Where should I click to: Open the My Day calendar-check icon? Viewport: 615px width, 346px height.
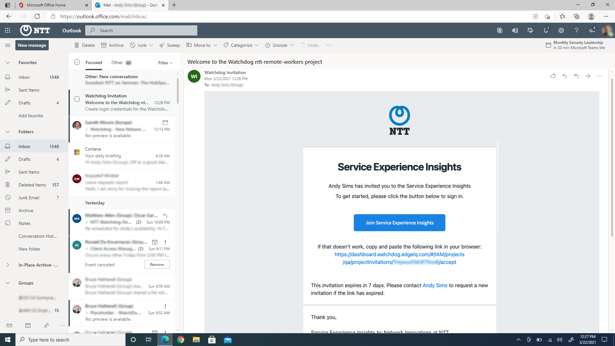click(530, 30)
